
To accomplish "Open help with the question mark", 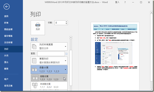I will point(125,2).
